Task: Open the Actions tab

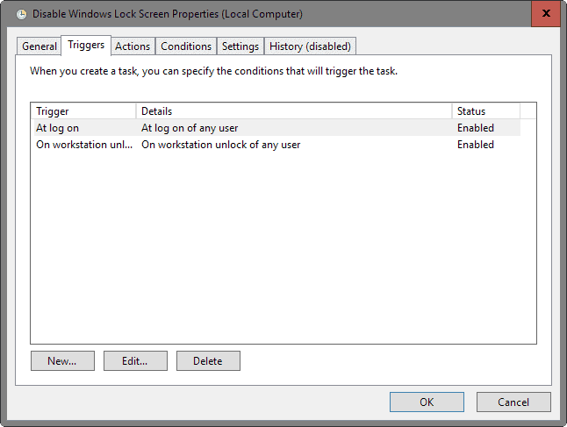Action: [x=133, y=46]
